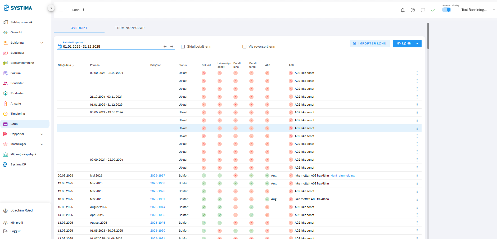Click the info icon beside Lønn title

(x=83, y=10)
